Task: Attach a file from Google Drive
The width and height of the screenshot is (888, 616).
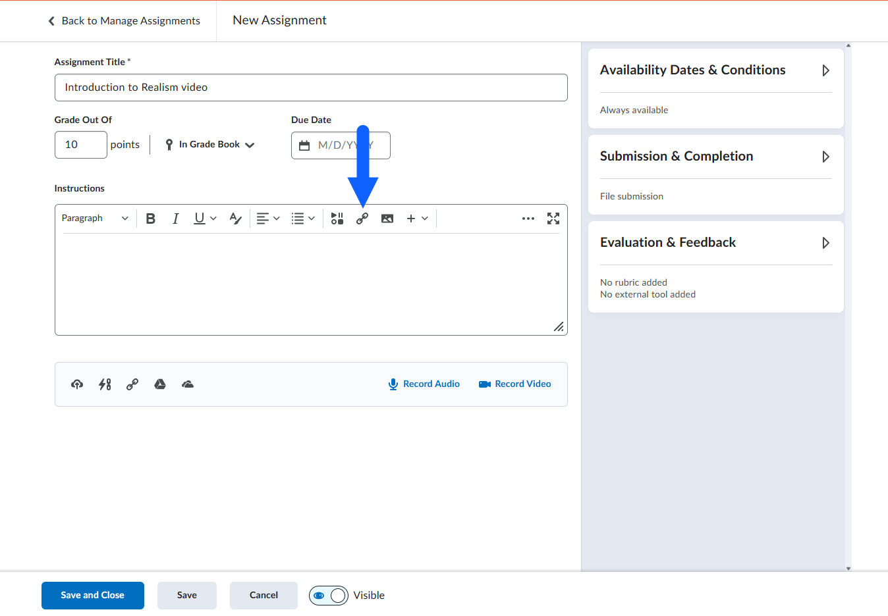Action: (160, 384)
